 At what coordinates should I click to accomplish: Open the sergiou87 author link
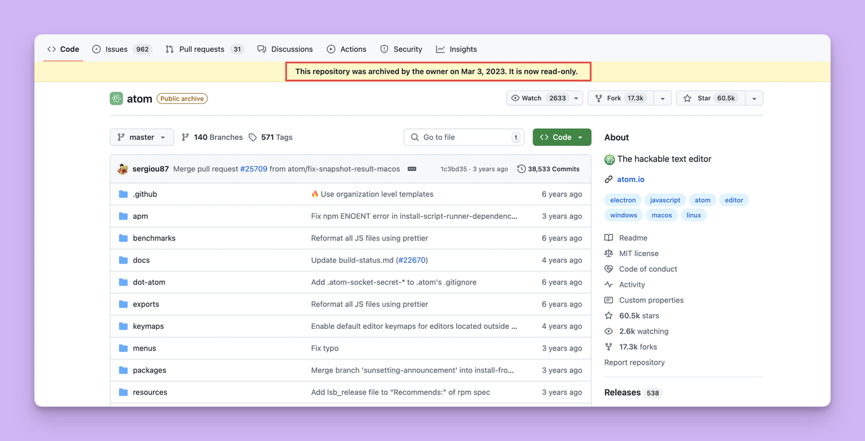pos(151,169)
